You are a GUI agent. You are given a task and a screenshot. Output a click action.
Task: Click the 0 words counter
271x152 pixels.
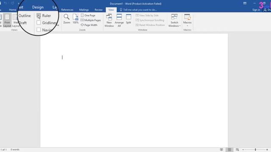click(x=15, y=149)
